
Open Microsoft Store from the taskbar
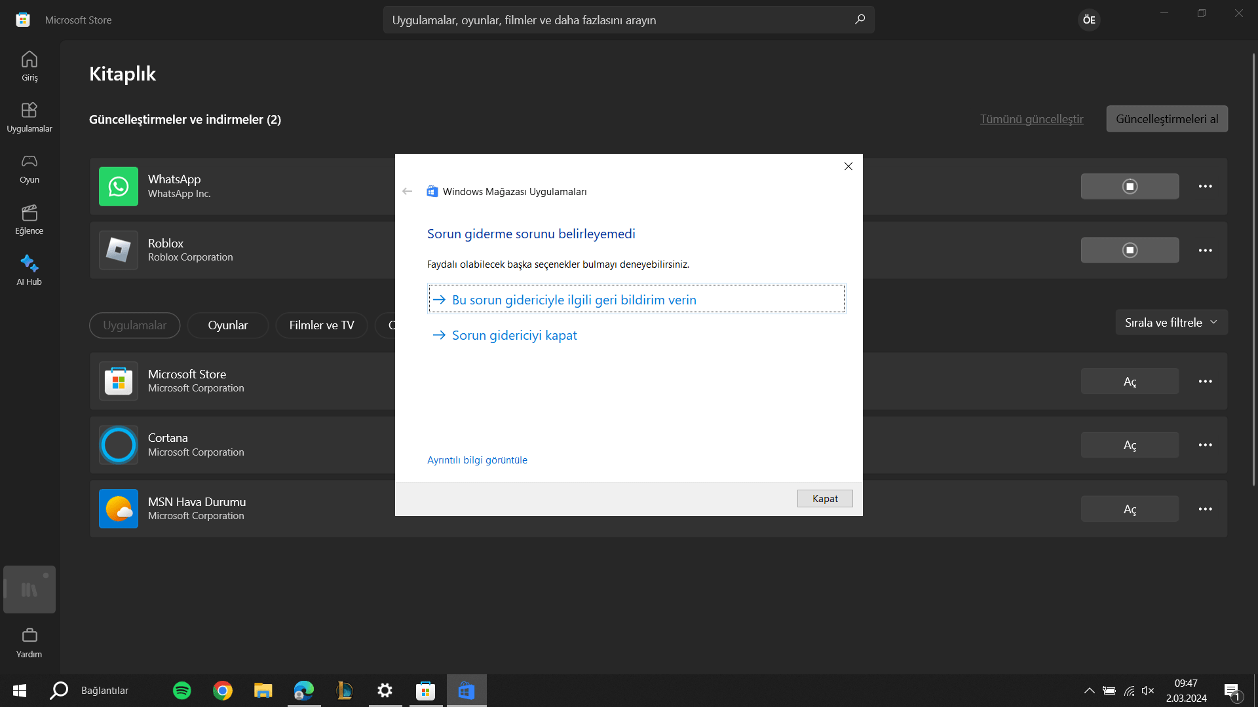point(426,691)
